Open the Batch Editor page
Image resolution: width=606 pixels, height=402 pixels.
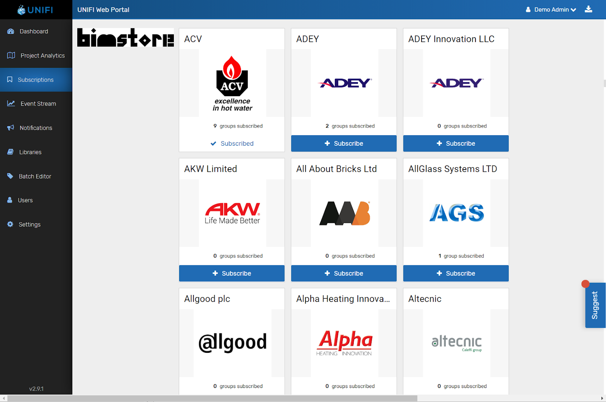[x=36, y=176]
